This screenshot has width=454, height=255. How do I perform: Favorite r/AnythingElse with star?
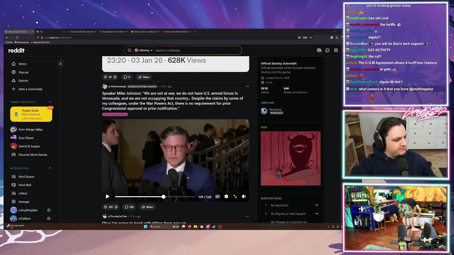[49, 210]
